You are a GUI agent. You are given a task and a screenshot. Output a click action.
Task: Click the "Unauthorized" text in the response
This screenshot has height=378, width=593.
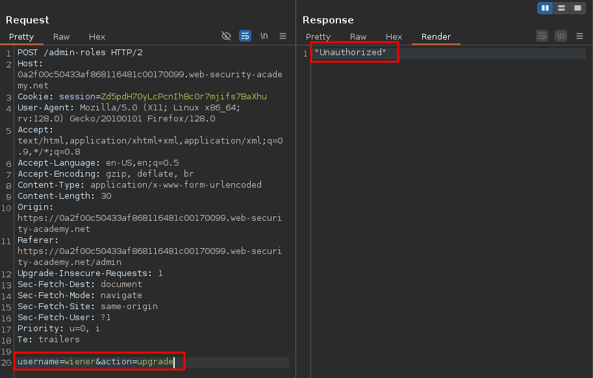[350, 53]
